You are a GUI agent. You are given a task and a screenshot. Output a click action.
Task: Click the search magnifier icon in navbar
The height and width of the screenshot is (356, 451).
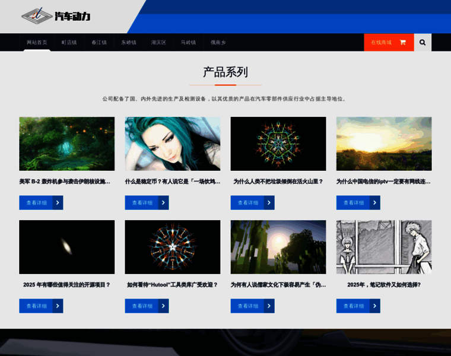click(423, 43)
